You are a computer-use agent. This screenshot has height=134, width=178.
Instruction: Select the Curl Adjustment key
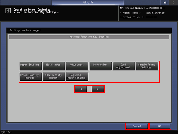(124, 66)
